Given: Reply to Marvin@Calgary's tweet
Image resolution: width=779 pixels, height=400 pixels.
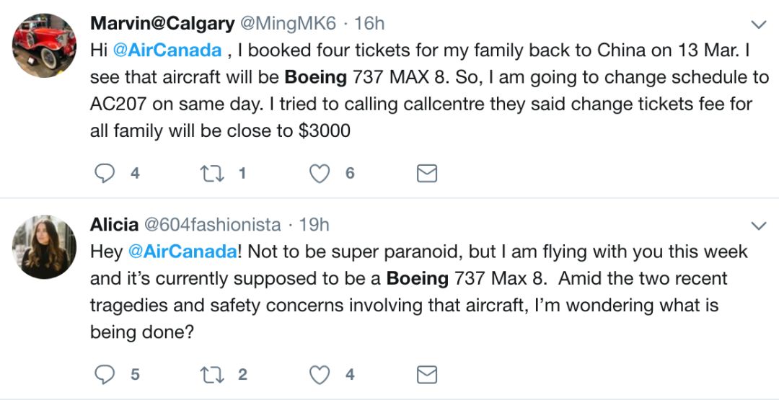Looking at the screenshot, I should tap(105, 173).
